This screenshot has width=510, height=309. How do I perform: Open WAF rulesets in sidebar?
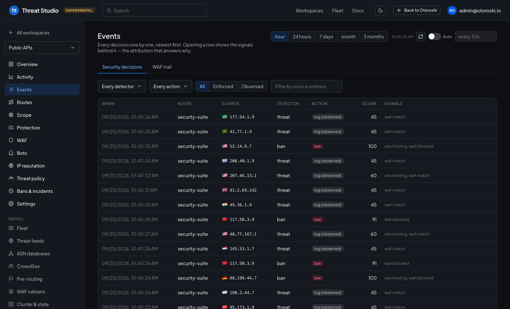[x=42, y=291]
